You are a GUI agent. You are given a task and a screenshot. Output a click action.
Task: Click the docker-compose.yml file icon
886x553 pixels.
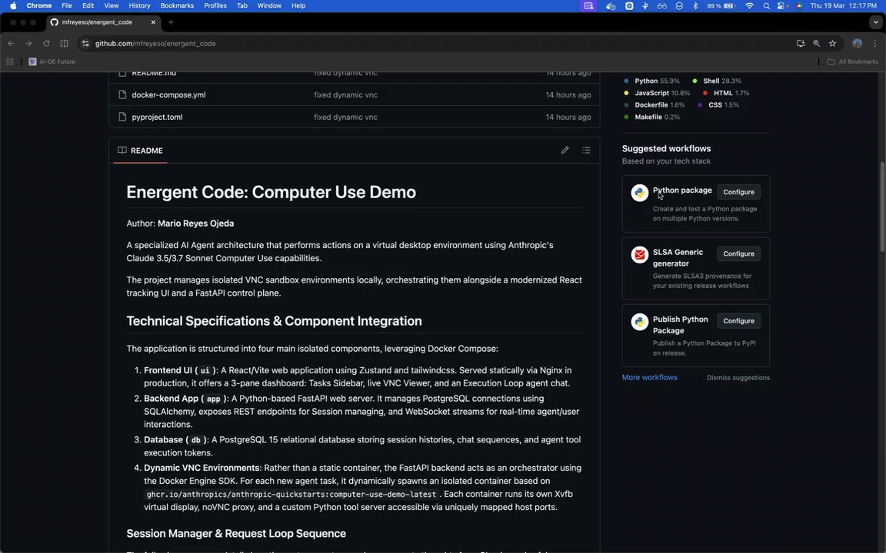point(122,94)
